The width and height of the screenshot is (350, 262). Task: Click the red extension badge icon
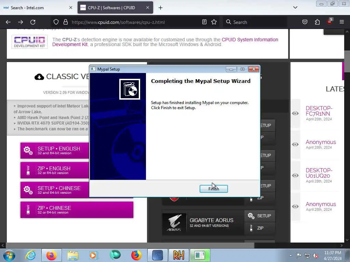click(330, 21)
